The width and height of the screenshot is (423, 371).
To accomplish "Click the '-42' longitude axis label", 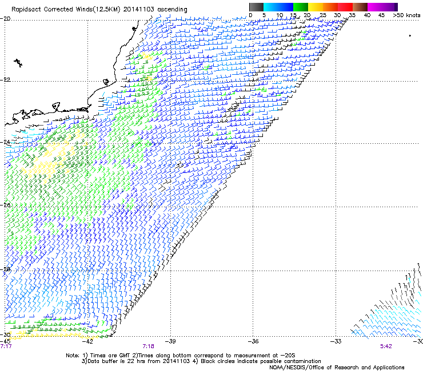I will point(87,341).
